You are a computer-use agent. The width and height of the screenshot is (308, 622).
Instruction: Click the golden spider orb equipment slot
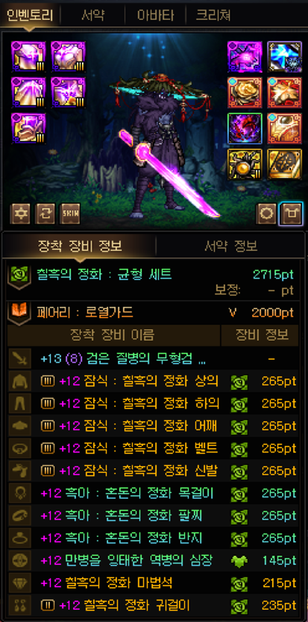coord(245,164)
